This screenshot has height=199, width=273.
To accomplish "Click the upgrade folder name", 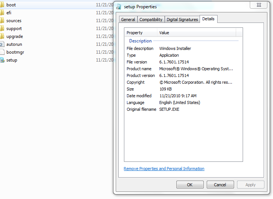I will pos(15,36).
